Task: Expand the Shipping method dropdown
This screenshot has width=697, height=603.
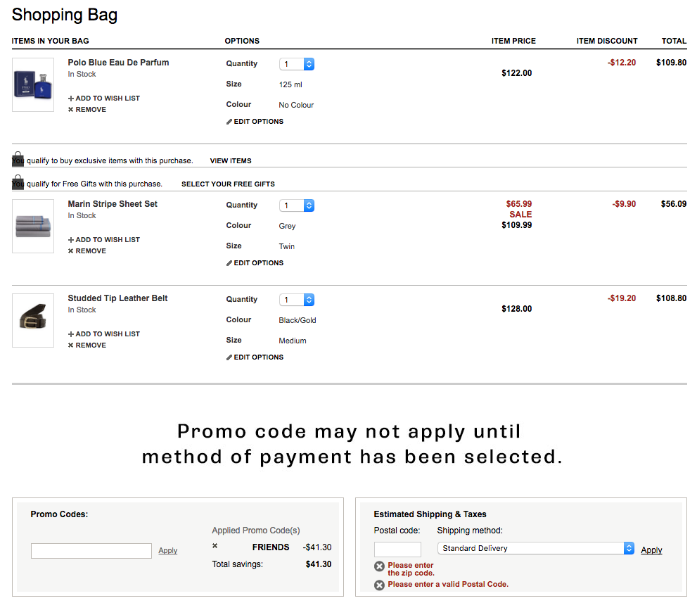Action: click(536, 548)
